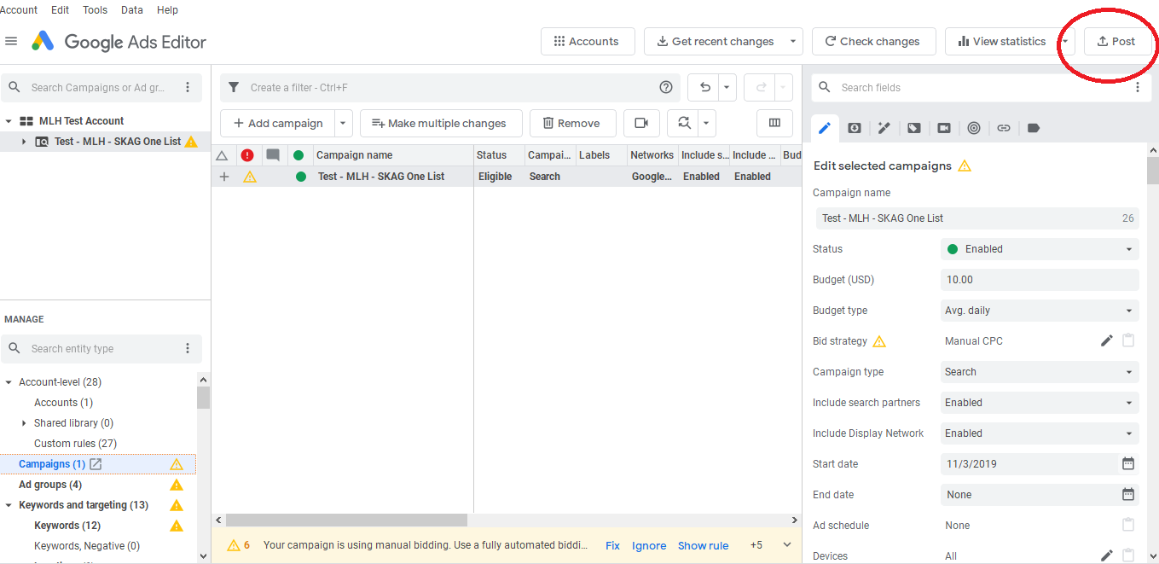Click the undo arrow icon
The image size is (1159, 564).
pos(704,87)
